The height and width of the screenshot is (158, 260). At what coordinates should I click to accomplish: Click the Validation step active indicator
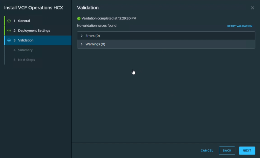pyautogui.click(x=9, y=40)
